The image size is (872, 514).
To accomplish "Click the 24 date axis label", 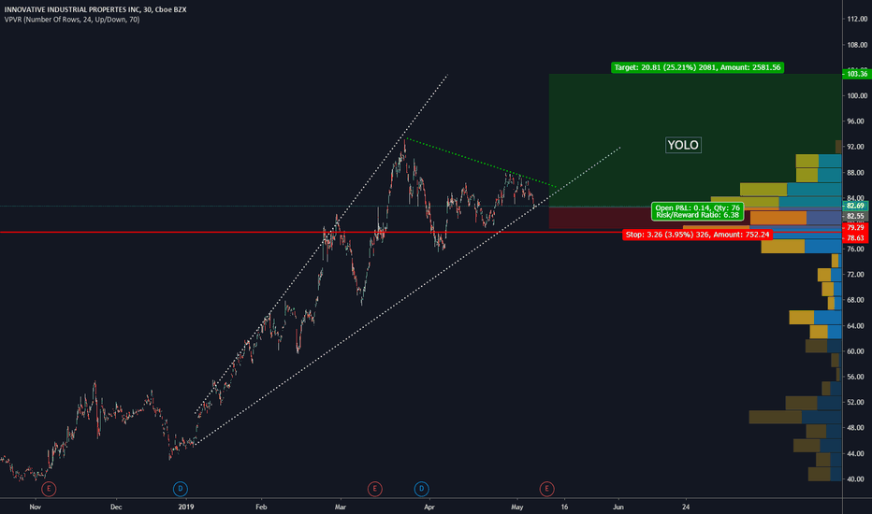I will coord(686,507).
